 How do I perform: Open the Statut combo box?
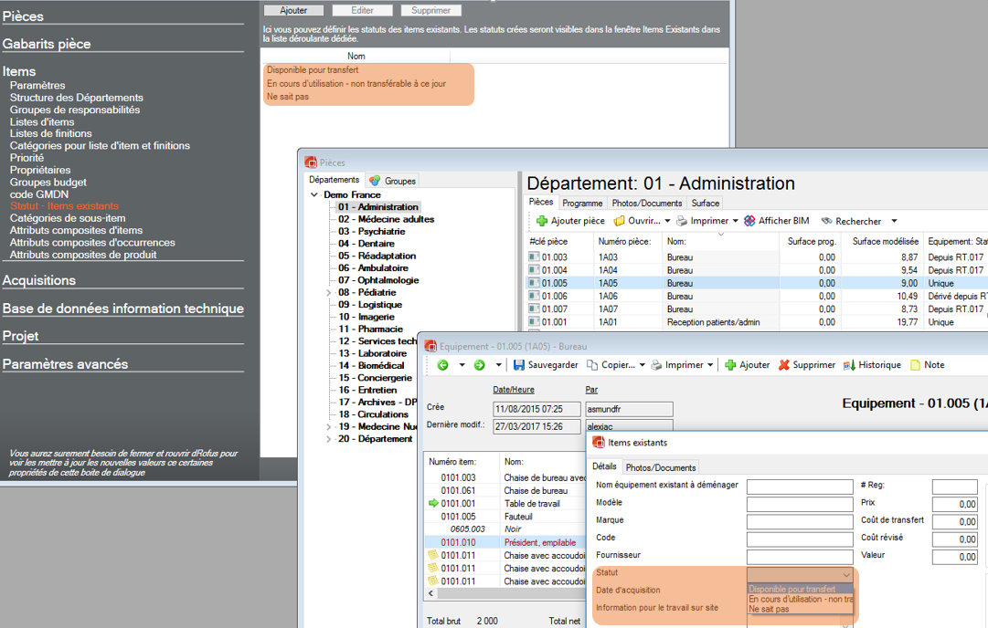point(846,575)
